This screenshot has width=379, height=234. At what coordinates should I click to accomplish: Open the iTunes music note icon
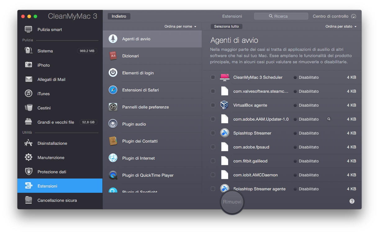(29, 94)
